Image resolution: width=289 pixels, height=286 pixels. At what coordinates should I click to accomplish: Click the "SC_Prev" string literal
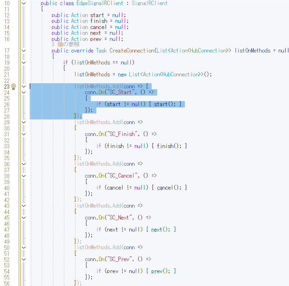click(x=119, y=259)
